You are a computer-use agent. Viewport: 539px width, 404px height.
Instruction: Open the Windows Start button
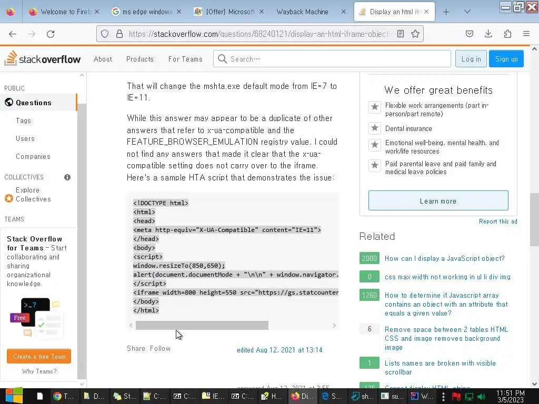coord(14,396)
